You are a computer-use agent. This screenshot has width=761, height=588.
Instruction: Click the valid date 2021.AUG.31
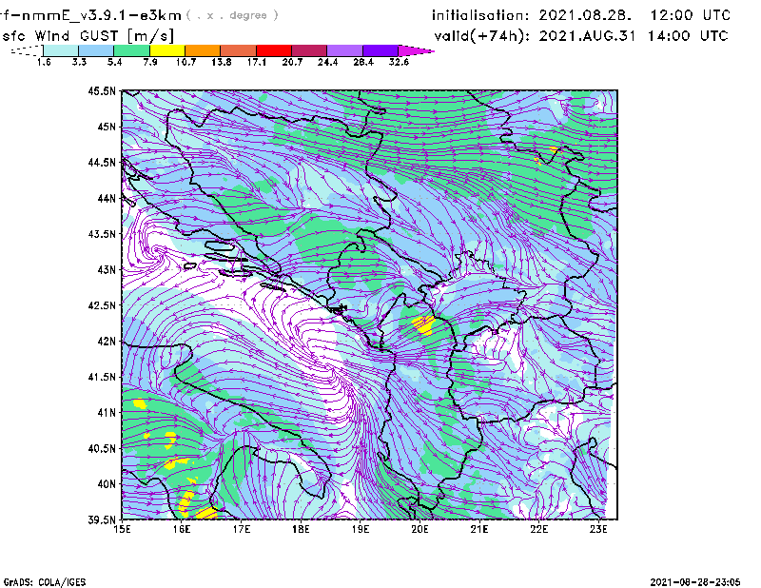click(589, 36)
